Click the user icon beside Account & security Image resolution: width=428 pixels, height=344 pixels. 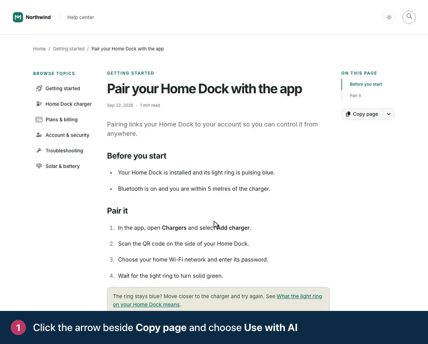(39, 135)
